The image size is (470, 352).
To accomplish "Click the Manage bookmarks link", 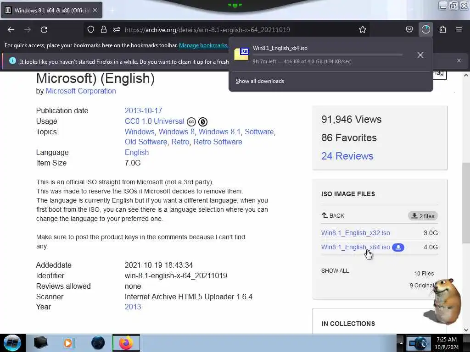I will [x=203, y=45].
